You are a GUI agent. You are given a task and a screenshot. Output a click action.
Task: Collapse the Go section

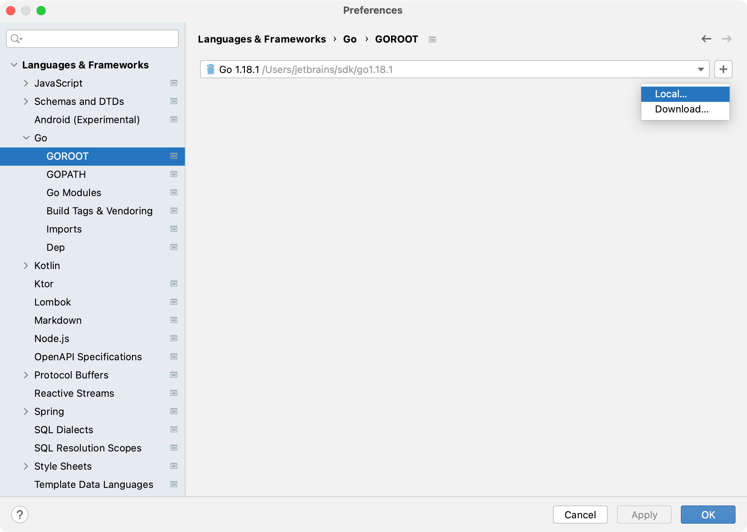pyautogui.click(x=26, y=138)
